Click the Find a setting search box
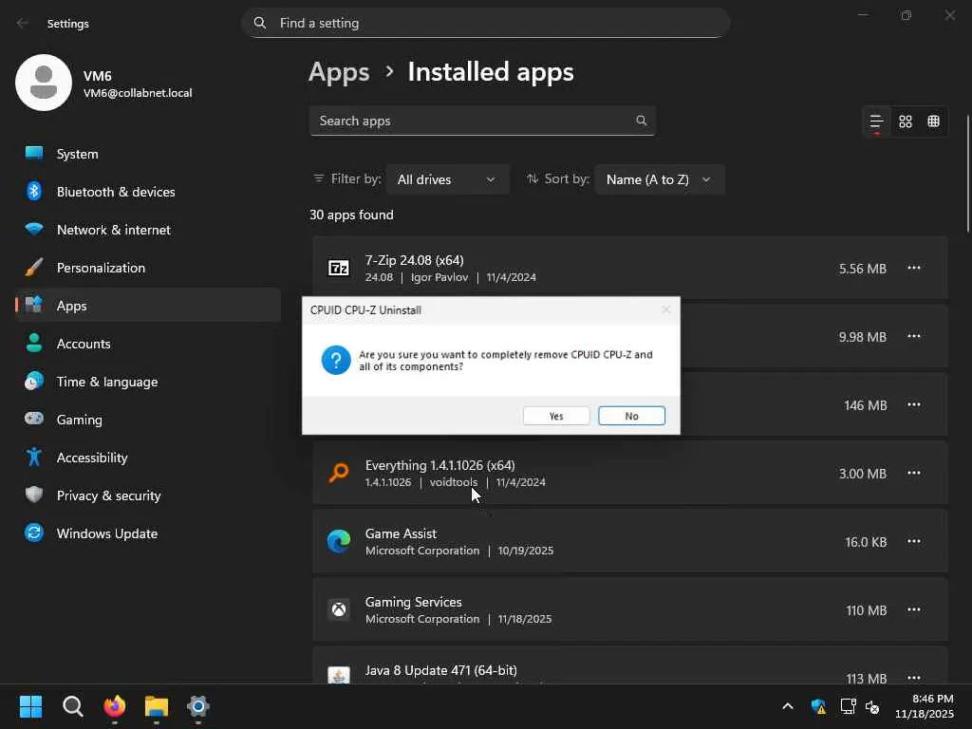This screenshot has height=729, width=972. tap(486, 23)
